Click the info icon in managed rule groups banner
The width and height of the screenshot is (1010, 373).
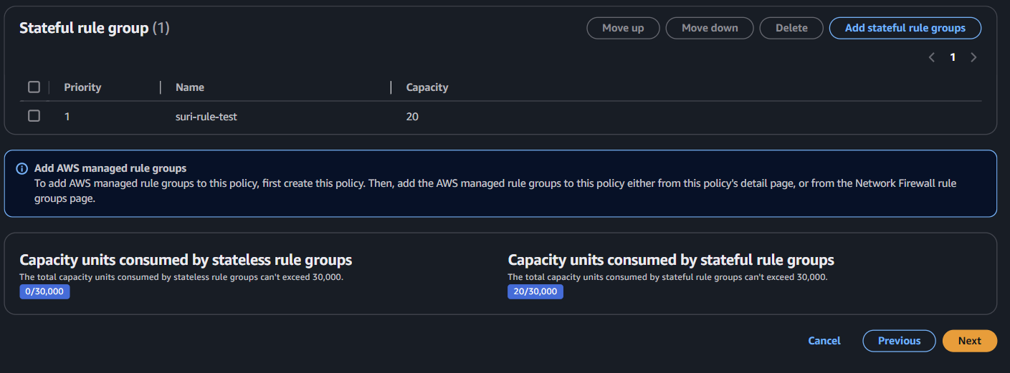pos(22,169)
